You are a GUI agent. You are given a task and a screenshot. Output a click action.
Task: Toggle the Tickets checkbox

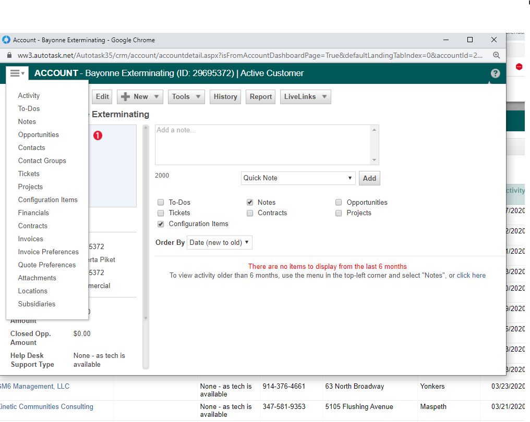click(x=161, y=213)
